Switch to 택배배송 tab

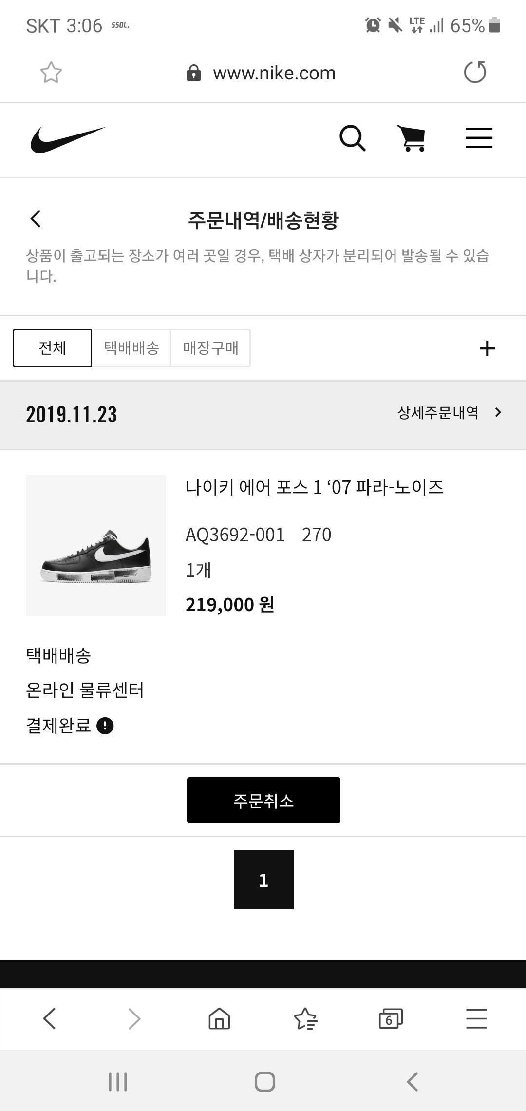coord(131,348)
